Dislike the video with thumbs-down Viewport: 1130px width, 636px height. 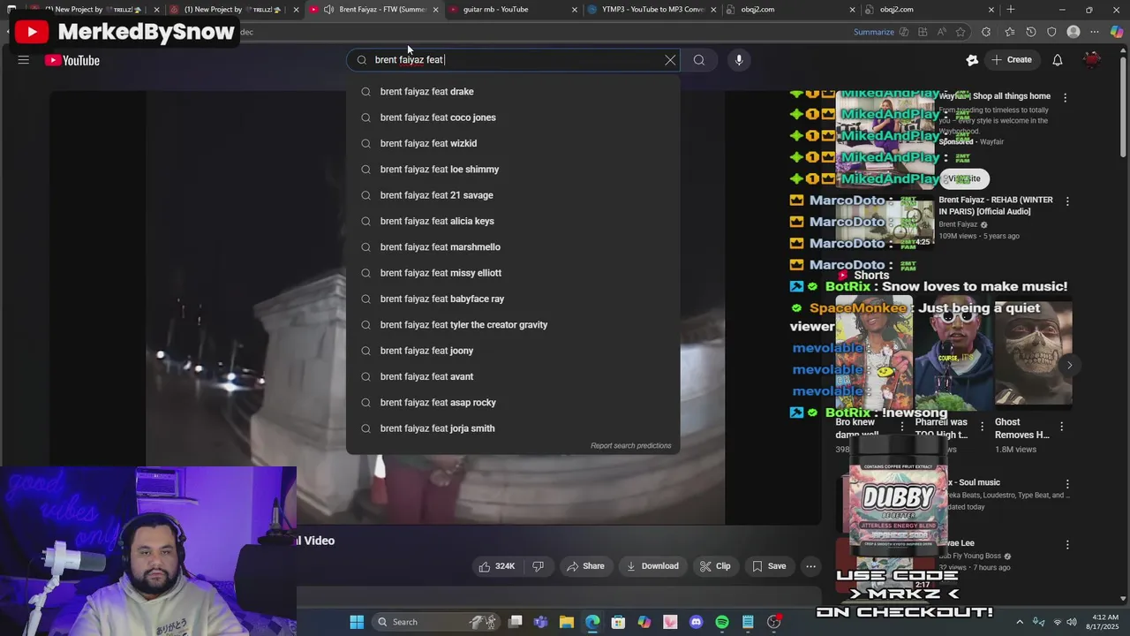(538, 566)
